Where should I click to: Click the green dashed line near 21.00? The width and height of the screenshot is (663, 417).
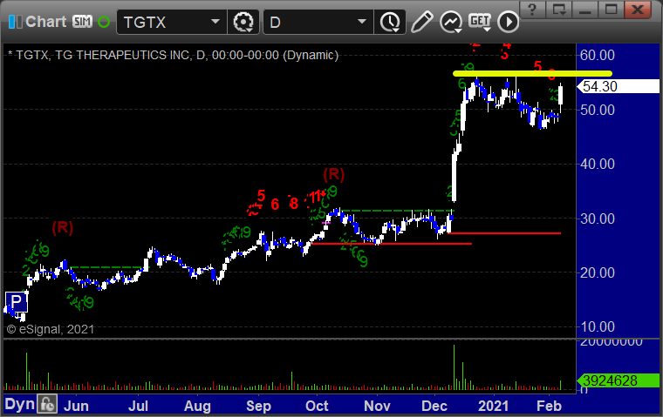tap(109, 267)
